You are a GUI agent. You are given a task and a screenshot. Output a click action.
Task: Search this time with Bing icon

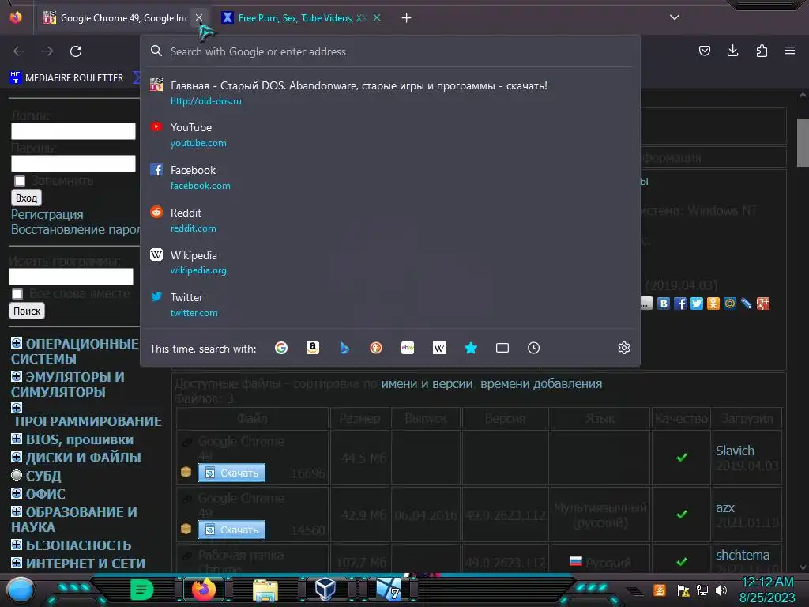pos(344,348)
